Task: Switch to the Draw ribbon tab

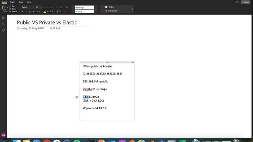Action: pyautogui.click(x=21, y=2)
